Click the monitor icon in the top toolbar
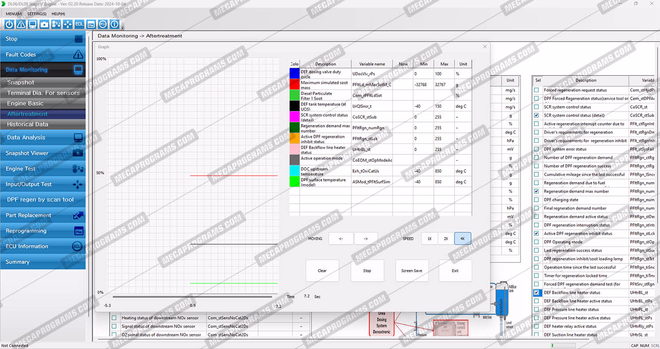 pos(32,24)
